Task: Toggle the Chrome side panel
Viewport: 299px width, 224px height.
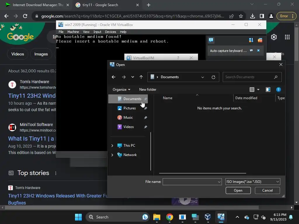Action: click(x=262, y=16)
